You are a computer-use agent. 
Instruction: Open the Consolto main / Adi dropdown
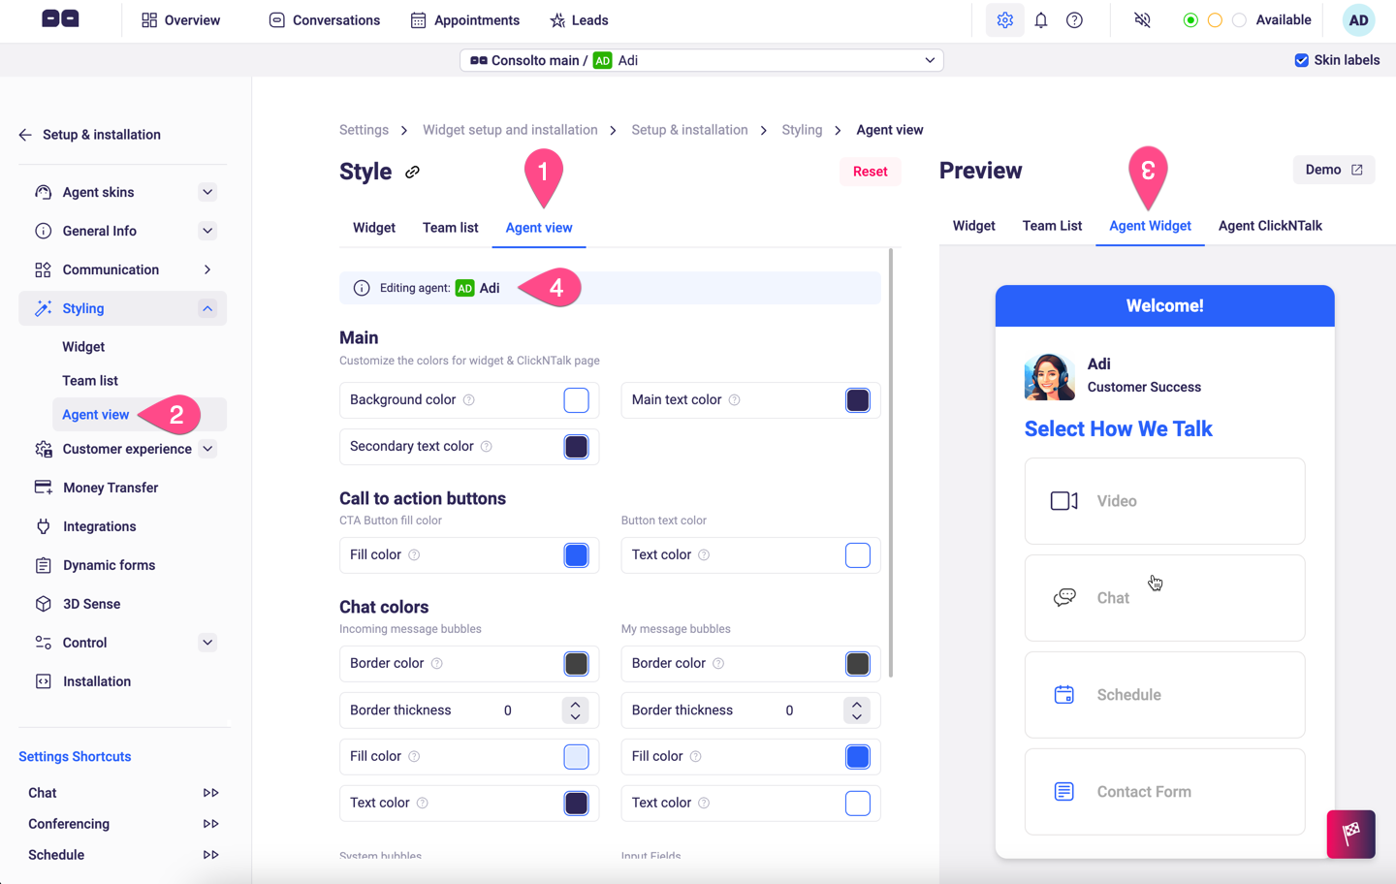(700, 59)
